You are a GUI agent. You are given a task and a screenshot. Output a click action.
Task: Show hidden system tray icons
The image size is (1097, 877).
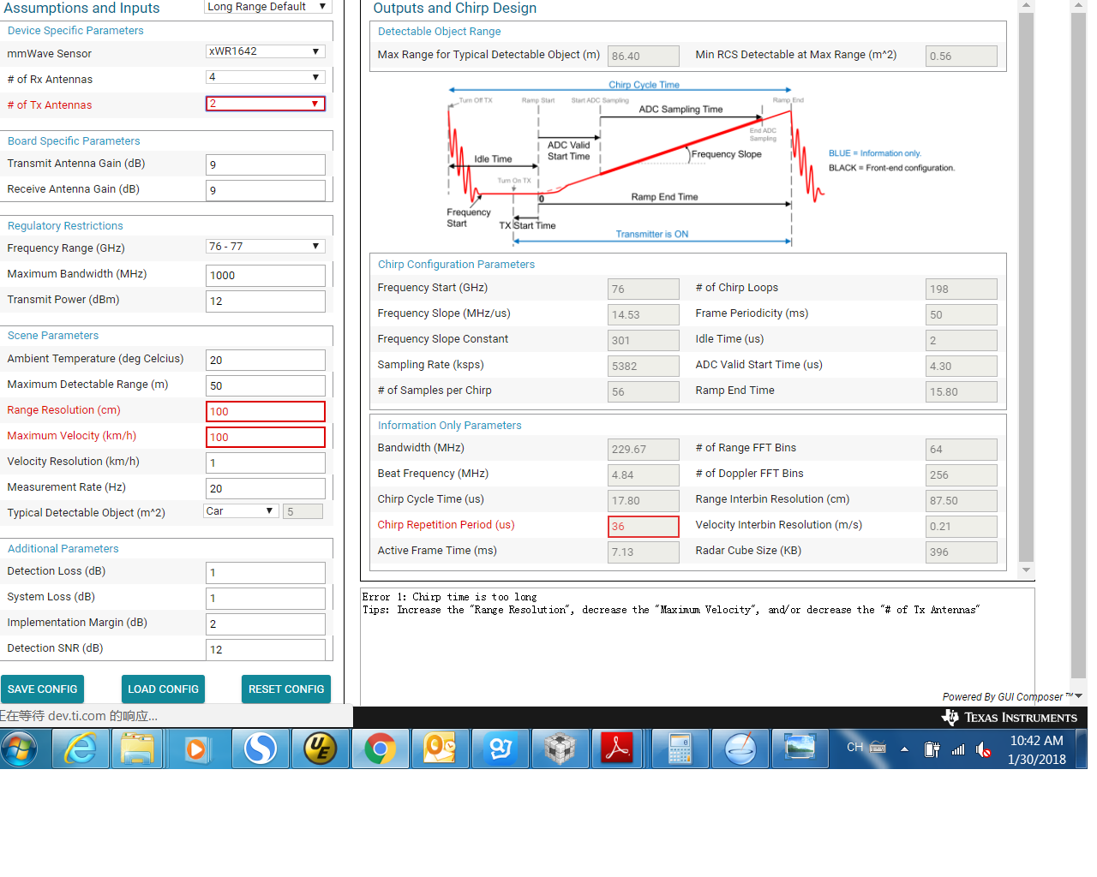pos(904,749)
